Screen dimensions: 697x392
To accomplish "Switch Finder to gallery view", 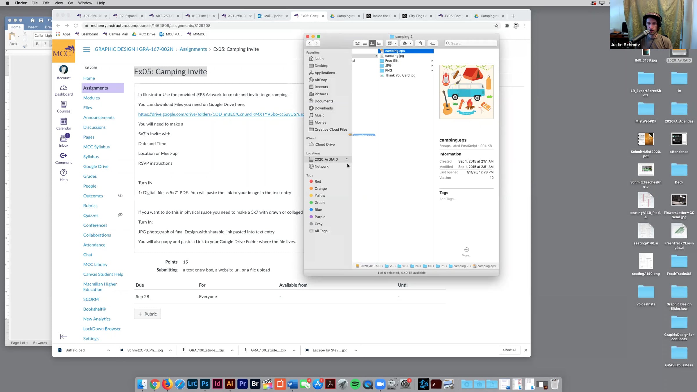I will click(x=379, y=43).
